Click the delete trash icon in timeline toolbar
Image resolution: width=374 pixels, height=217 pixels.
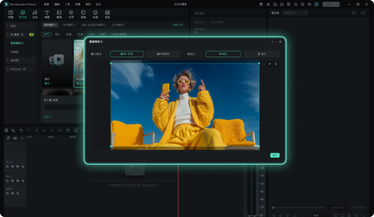coord(36,130)
